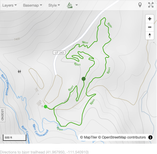Image resolution: width=157 pixels, height=154 pixels.
Task: Select the mountain biking activity icon
Action: click(69, 5)
